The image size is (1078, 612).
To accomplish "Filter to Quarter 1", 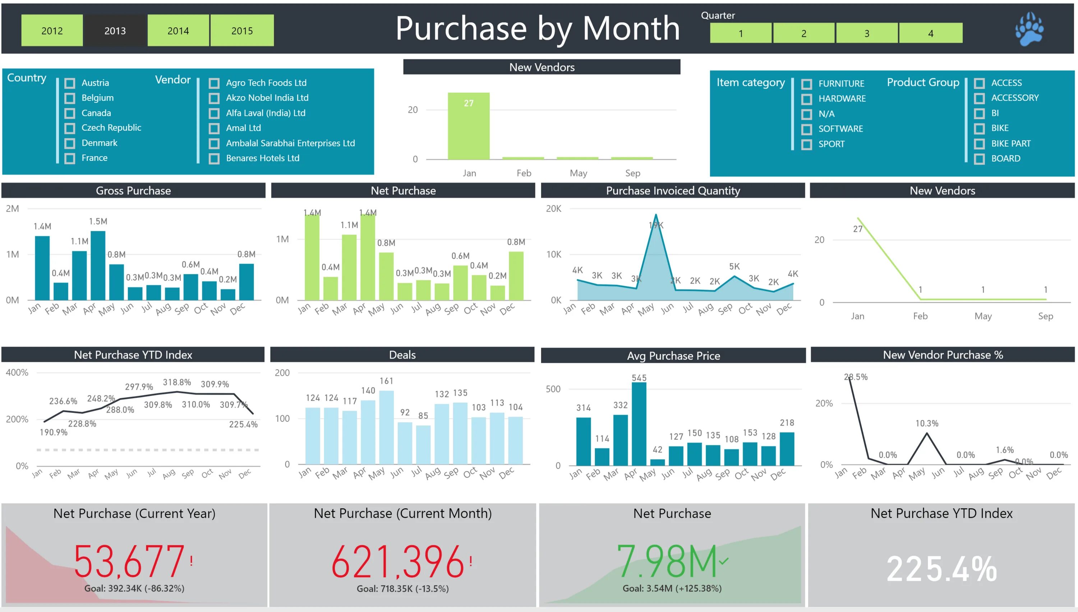I will (740, 33).
